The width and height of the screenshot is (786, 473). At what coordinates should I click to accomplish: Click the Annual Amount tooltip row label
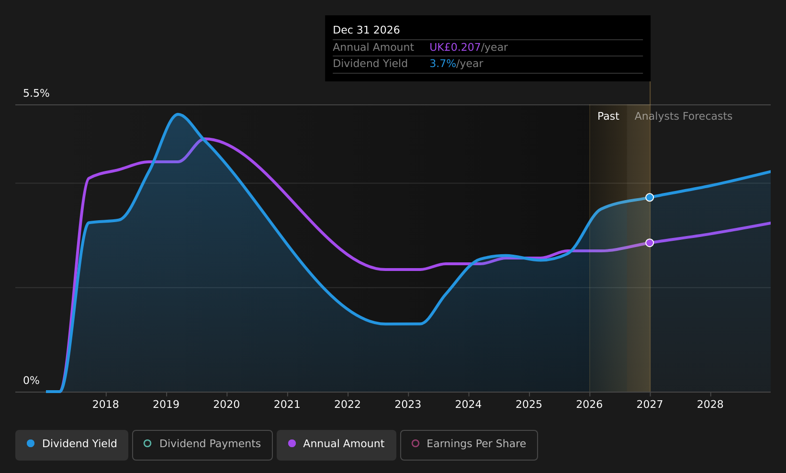(x=373, y=47)
